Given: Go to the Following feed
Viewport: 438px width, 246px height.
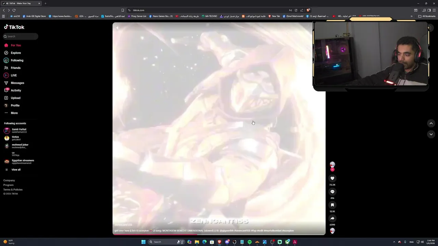Looking at the screenshot, I should point(14,60).
